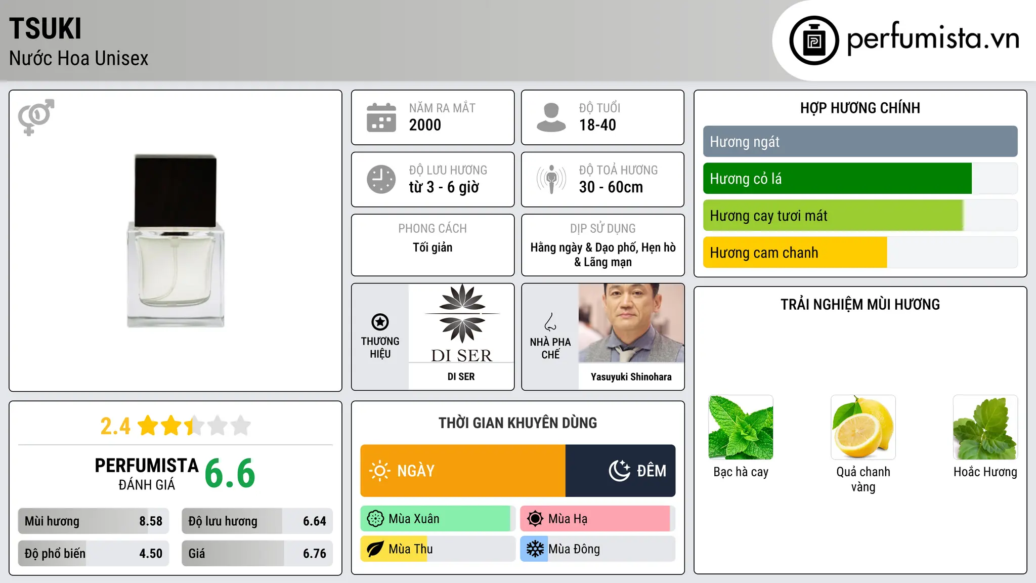
Task: Open the Yasuyuki Shinohara perfumer name link
Action: click(631, 377)
